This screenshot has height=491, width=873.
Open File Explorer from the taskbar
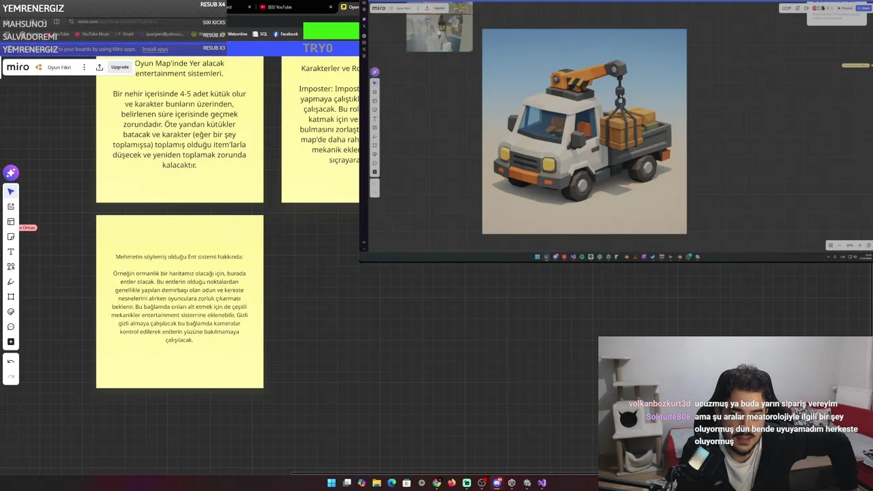point(376,483)
